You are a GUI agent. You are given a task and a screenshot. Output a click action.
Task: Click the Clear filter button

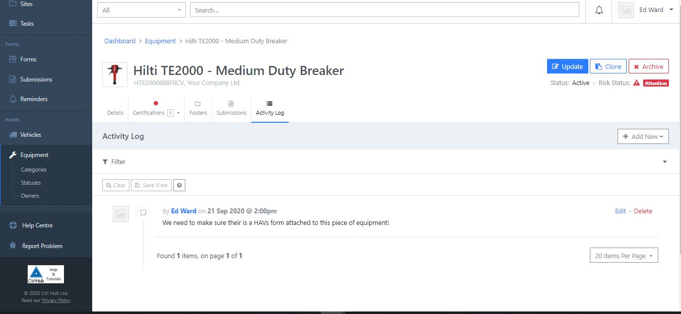pyautogui.click(x=116, y=185)
